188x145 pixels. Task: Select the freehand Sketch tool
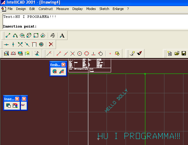click(x=53, y=35)
